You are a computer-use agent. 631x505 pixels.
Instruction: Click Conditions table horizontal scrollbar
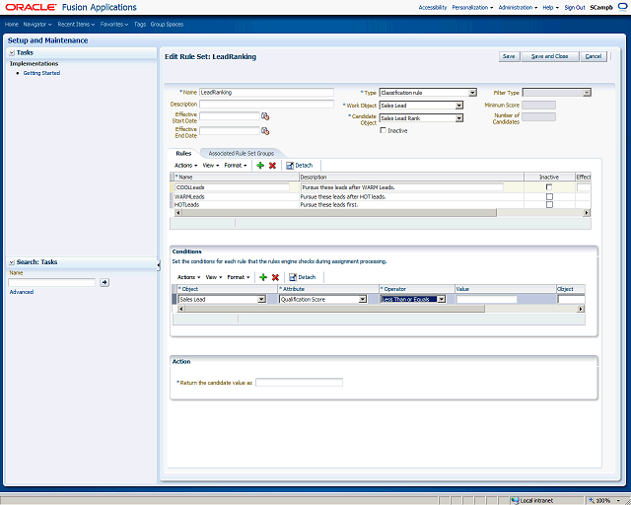[335, 309]
